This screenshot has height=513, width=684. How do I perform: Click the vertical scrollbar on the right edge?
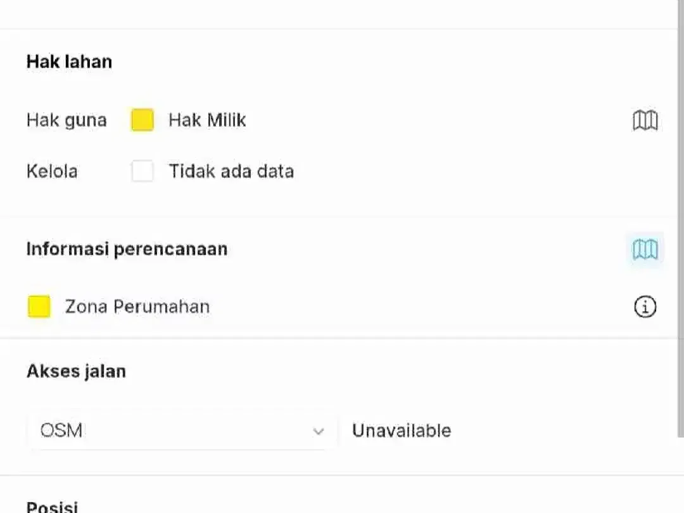pos(680,218)
